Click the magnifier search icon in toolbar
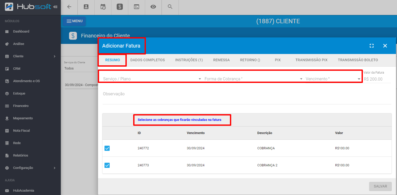Viewport: 397px width, 195px height. (x=170, y=7)
